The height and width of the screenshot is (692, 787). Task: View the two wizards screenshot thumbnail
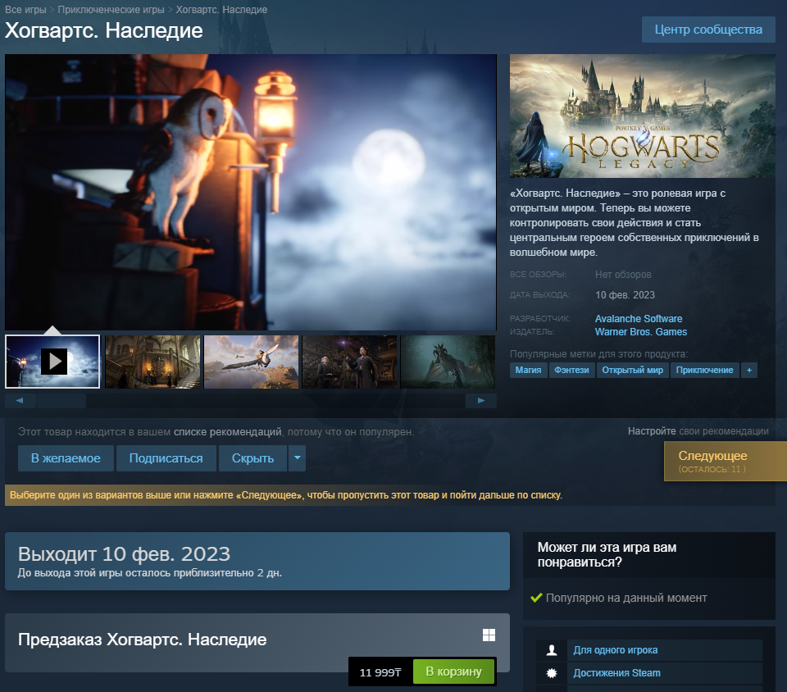pyautogui.click(x=350, y=362)
